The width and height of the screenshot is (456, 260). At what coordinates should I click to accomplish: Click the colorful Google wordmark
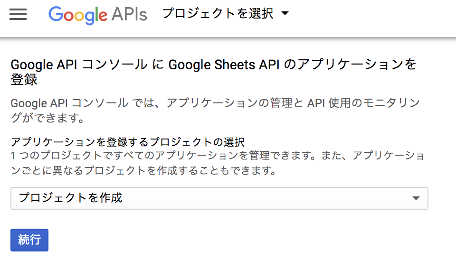pyautogui.click(x=78, y=15)
